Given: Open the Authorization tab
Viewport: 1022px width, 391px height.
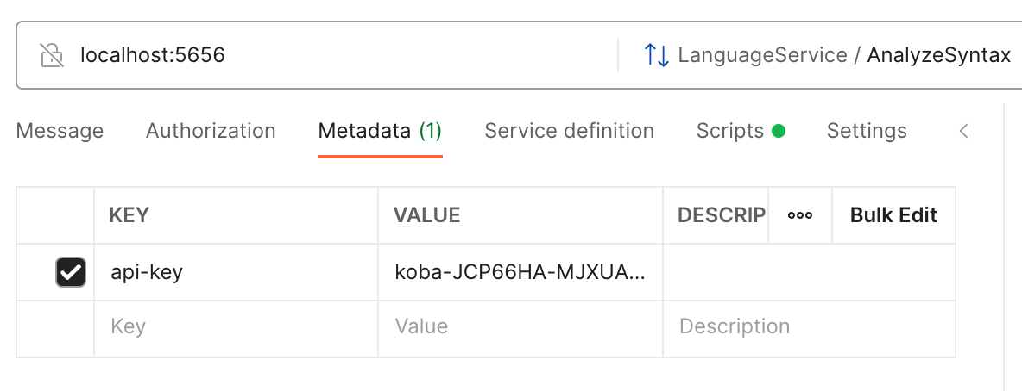Looking at the screenshot, I should (211, 131).
